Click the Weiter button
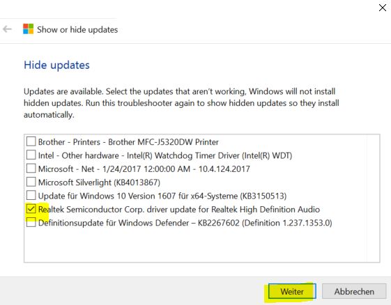This screenshot has width=391, height=305. (292, 291)
